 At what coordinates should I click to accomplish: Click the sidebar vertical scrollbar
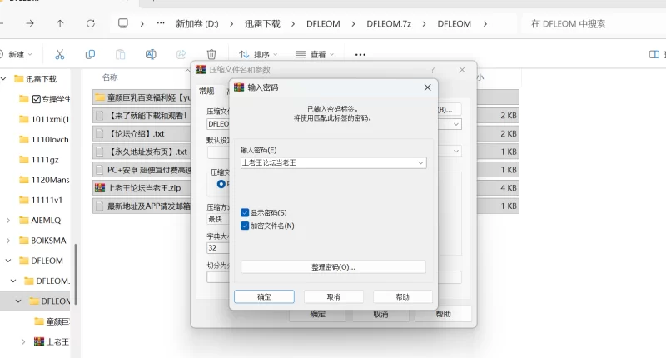[x=76, y=275]
